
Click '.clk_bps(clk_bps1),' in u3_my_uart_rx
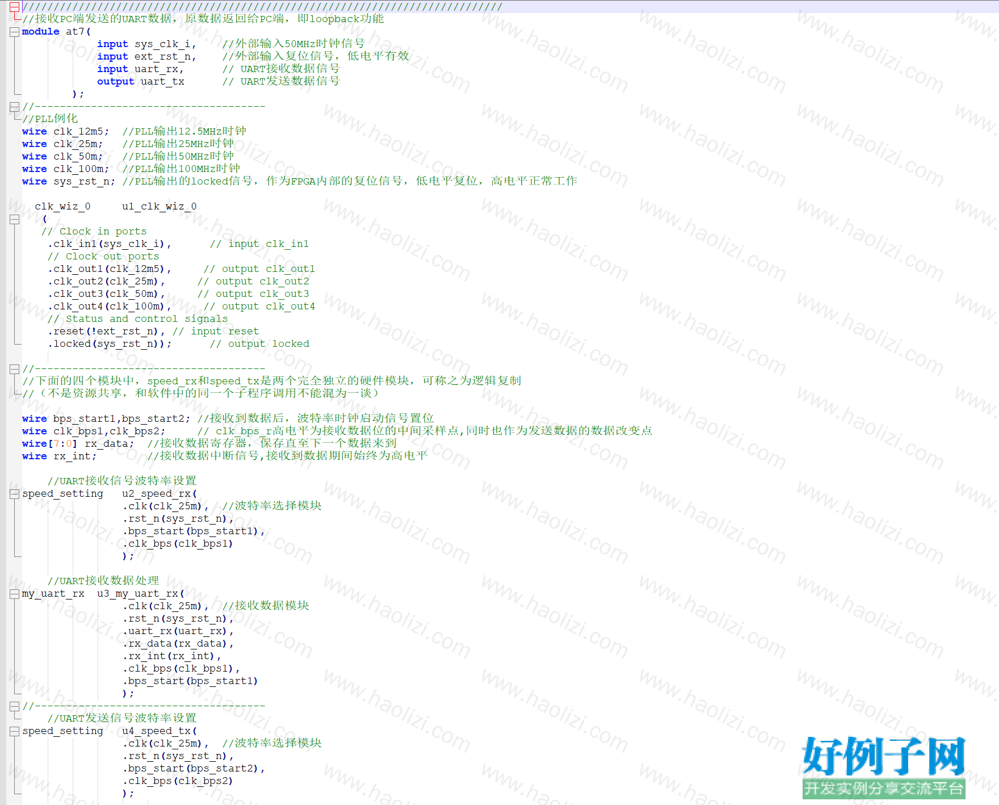[x=181, y=669]
